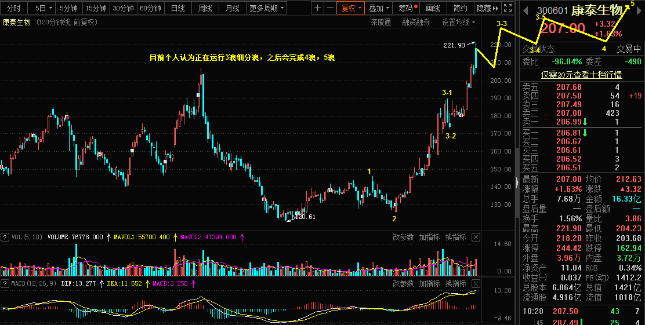This screenshot has width=645, height=325.
Task: Open 简约 simple mode button
Action: [460, 8]
